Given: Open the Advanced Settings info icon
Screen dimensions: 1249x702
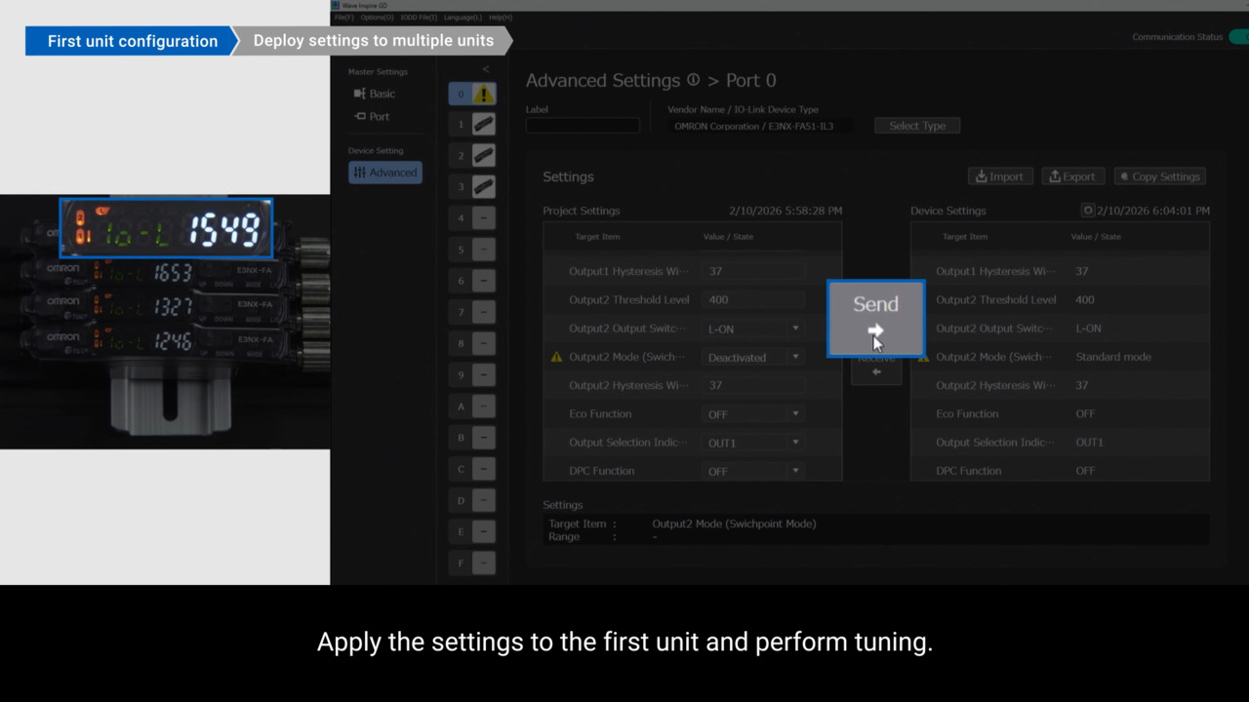Looking at the screenshot, I should tap(693, 80).
